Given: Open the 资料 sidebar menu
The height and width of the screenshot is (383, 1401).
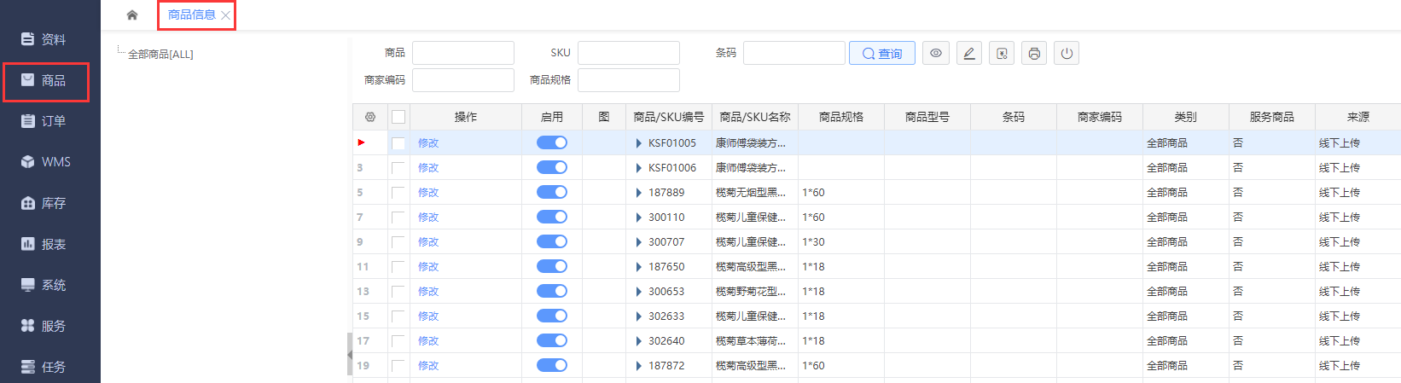Looking at the screenshot, I should tap(44, 39).
